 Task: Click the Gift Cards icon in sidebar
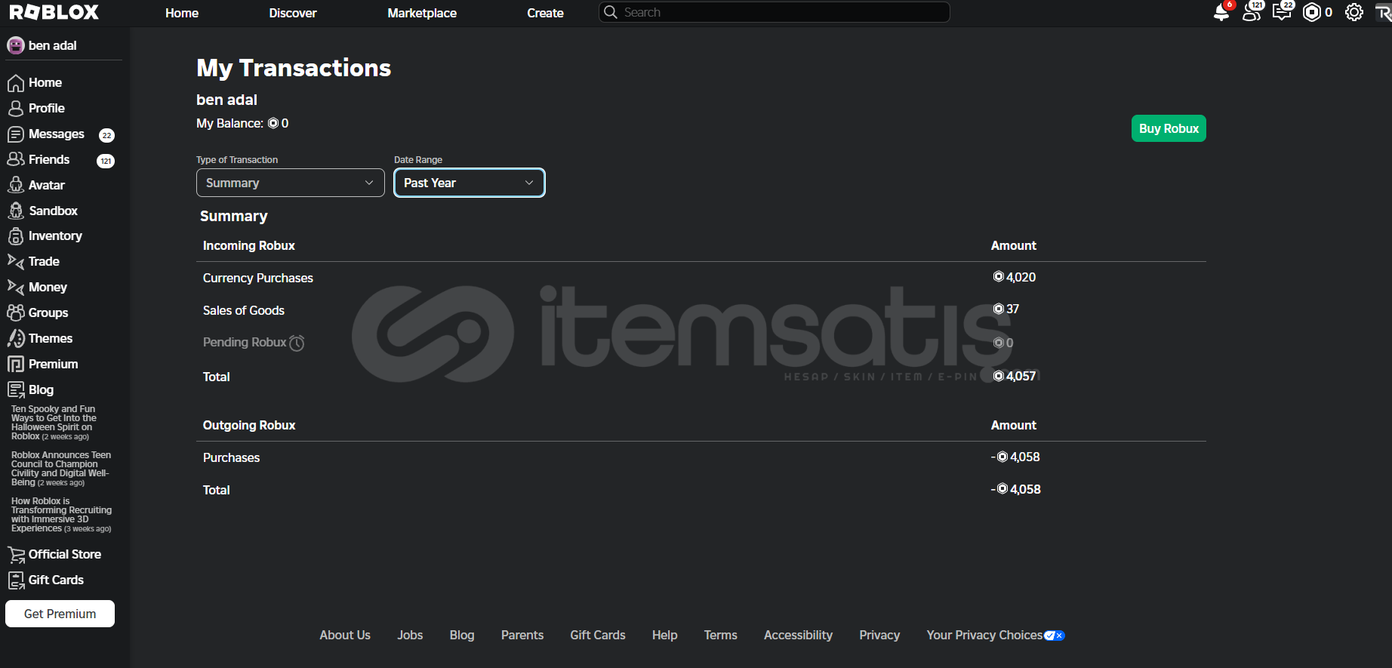pyautogui.click(x=16, y=580)
